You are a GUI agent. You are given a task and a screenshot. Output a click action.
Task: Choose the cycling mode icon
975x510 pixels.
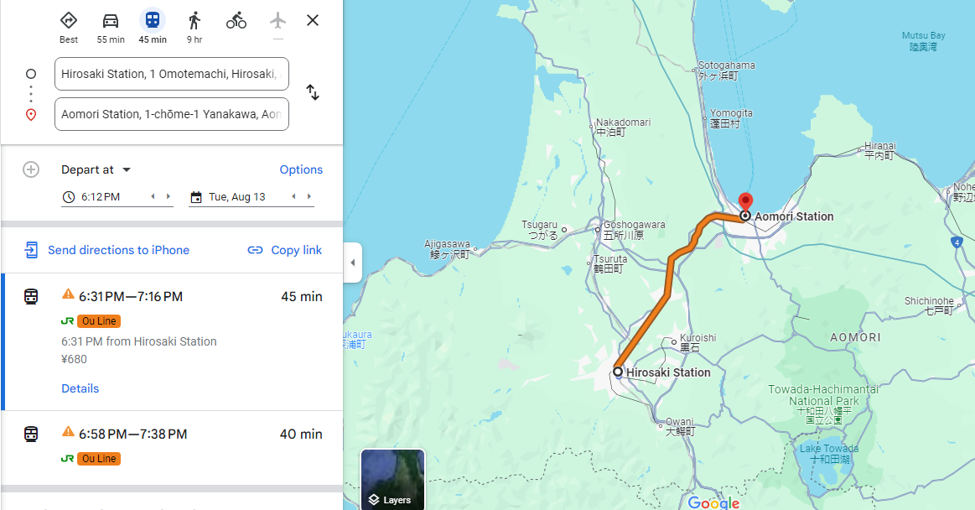(236, 20)
